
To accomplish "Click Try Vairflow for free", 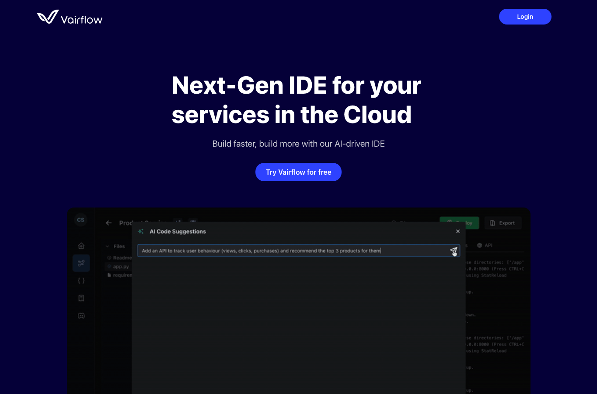I will pos(298,172).
